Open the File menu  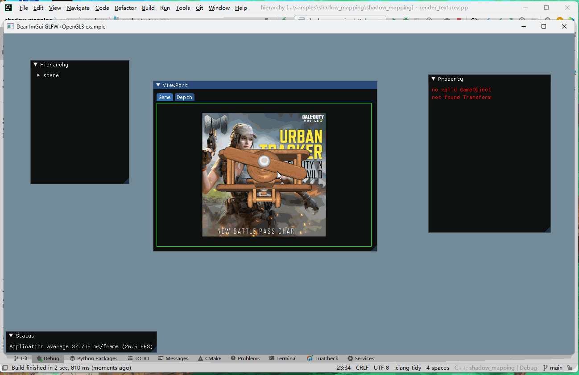[x=24, y=8]
